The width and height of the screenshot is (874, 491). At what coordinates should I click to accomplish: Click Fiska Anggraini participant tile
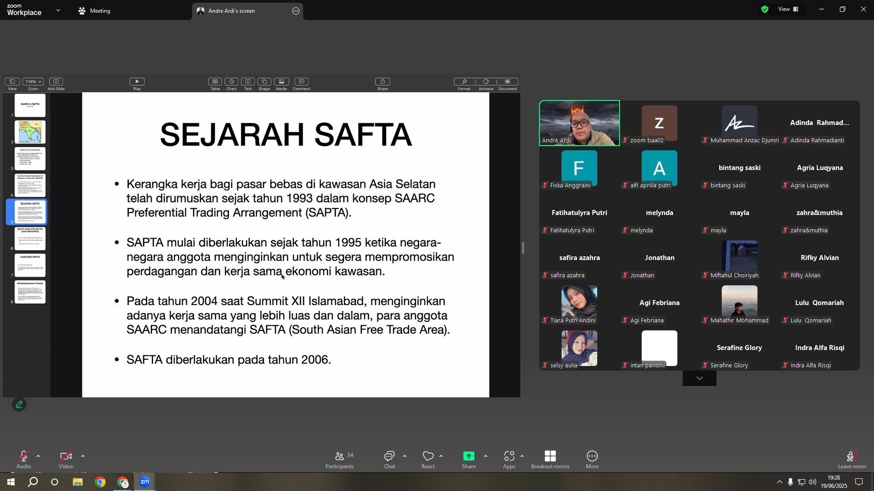click(x=579, y=168)
